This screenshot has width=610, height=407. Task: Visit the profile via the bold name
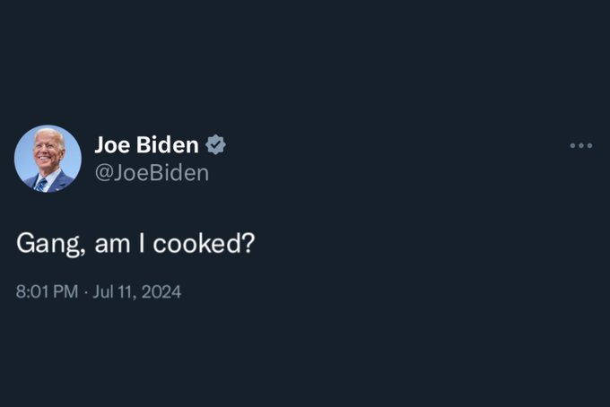146,144
